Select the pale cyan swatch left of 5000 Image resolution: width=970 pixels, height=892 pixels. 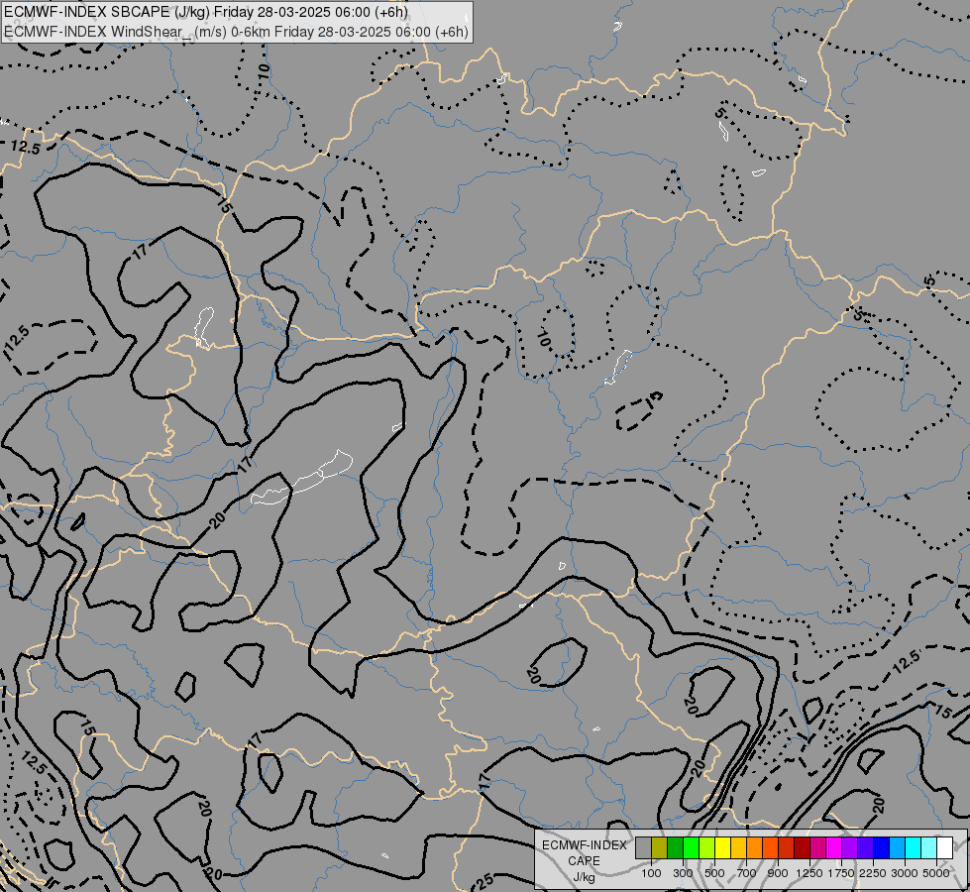(x=929, y=848)
